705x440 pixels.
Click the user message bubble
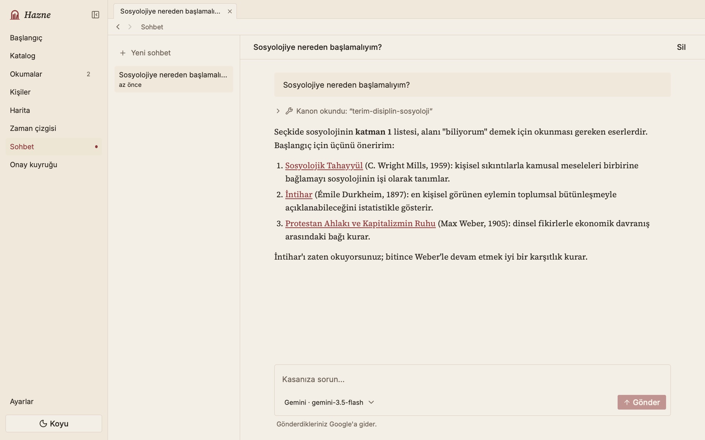472,85
